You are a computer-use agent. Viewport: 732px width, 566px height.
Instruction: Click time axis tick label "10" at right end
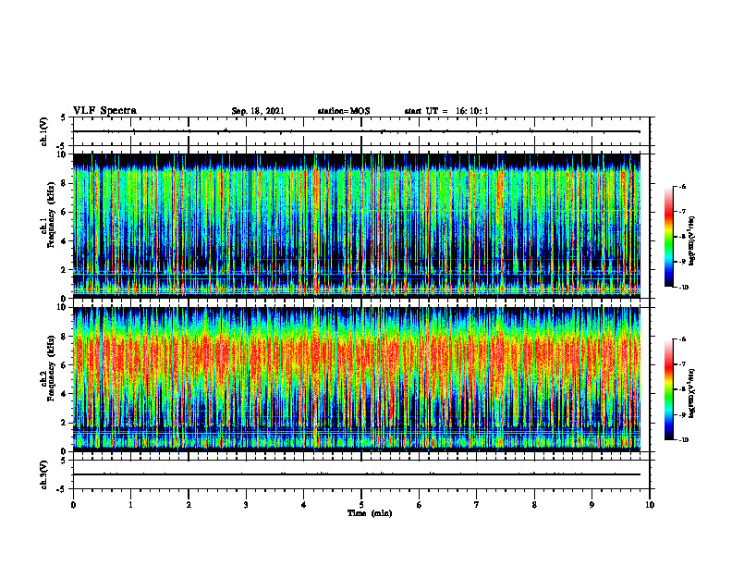click(650, 505)
